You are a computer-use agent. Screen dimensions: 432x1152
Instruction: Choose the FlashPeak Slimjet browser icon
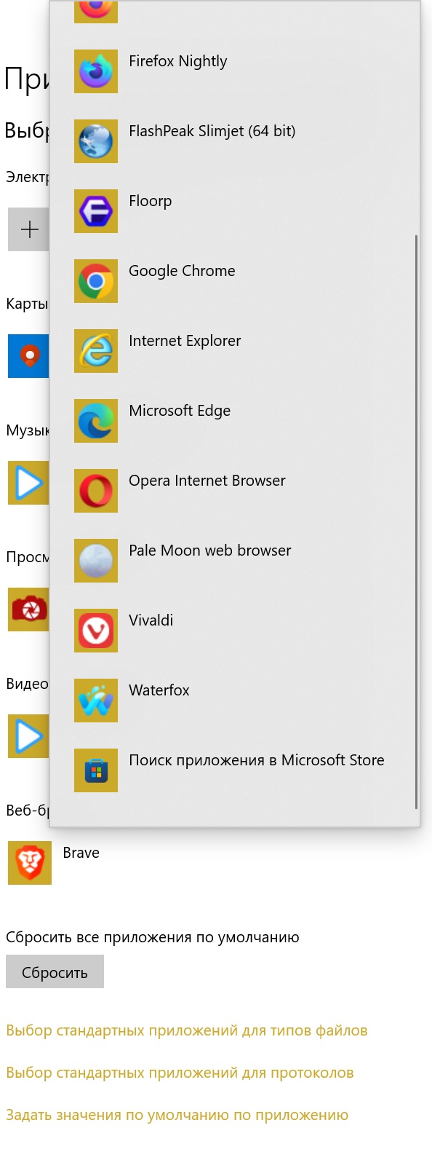[x=96, y=141]
